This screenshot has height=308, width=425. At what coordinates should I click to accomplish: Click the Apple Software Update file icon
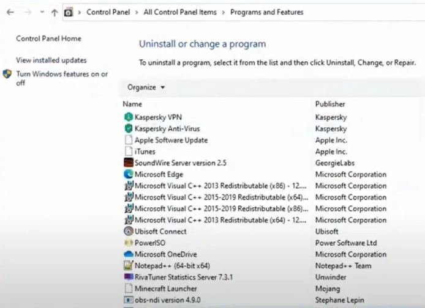[x=129, y=140]
